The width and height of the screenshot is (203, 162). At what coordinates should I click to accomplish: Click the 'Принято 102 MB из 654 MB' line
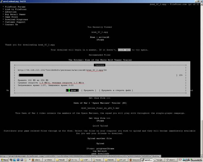point(33,80)
